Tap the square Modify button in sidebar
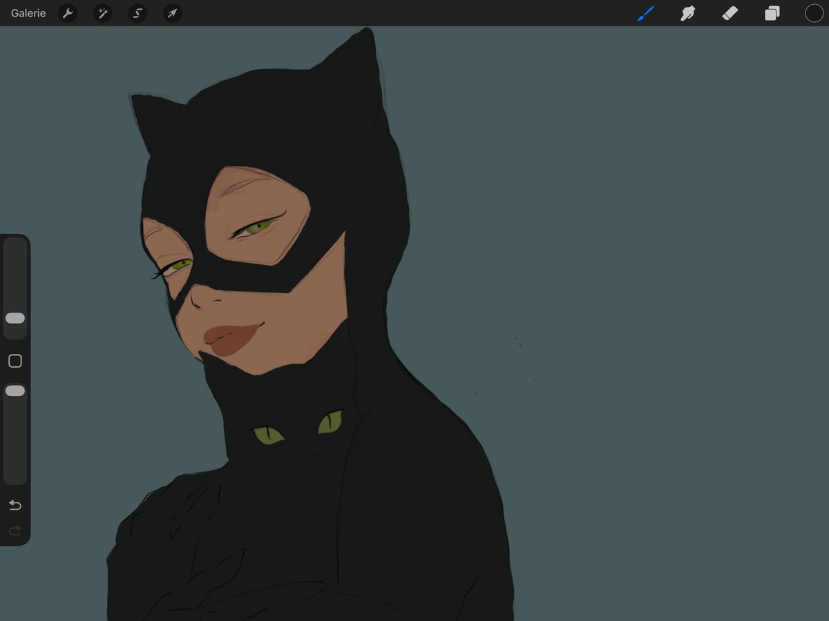 (15, 361)
